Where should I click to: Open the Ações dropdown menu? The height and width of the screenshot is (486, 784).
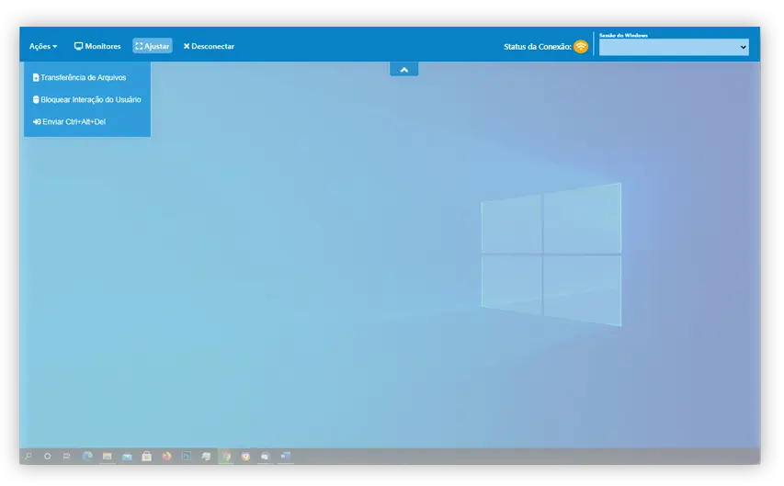(x=43, y=46)
